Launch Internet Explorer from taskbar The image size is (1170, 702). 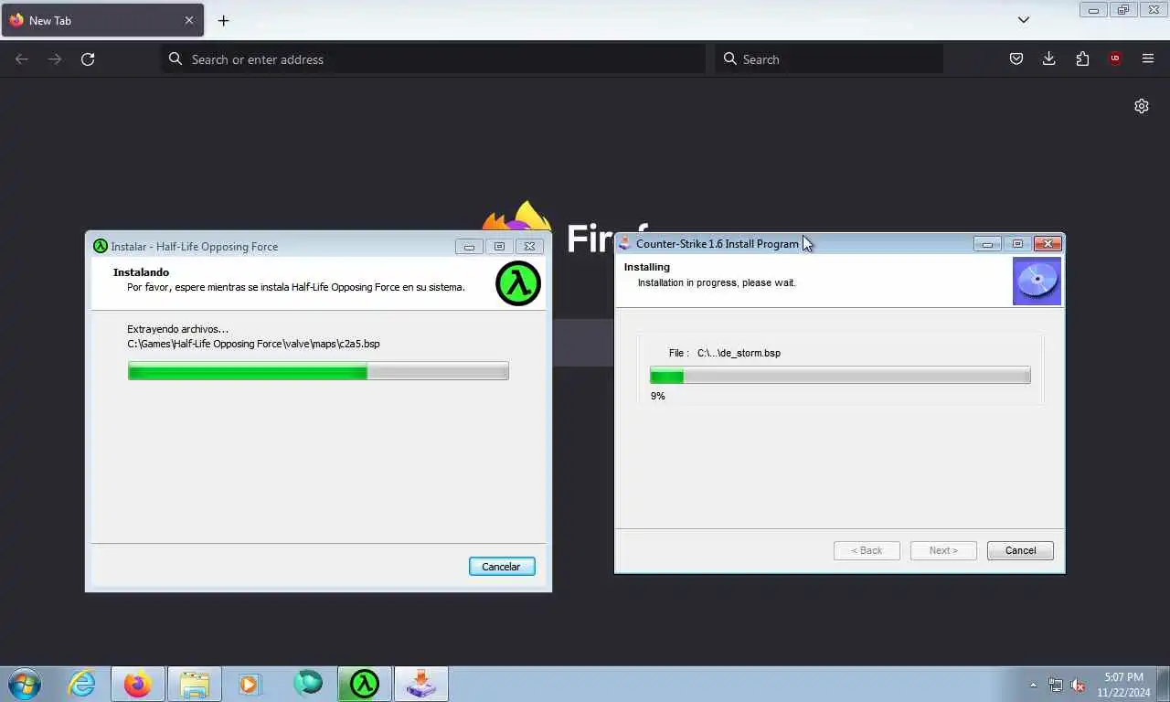click(82, 684)
